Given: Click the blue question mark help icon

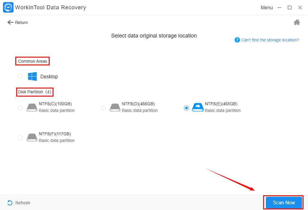Looking at the screenshot, I should coord(237,40).
